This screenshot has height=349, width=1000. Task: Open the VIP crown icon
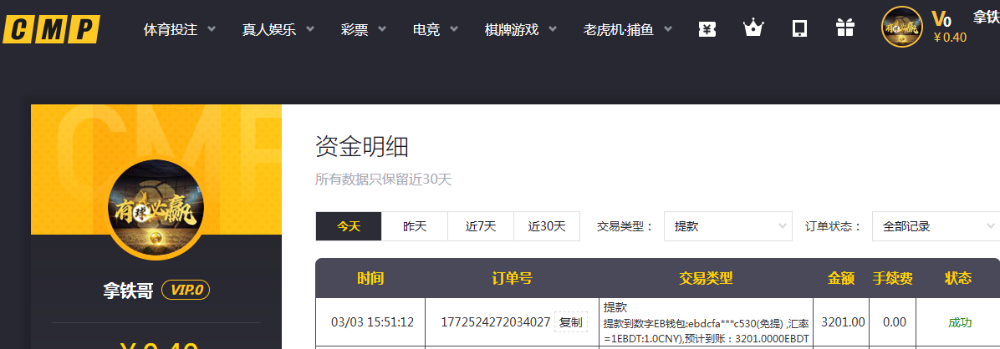click(753, 28)
